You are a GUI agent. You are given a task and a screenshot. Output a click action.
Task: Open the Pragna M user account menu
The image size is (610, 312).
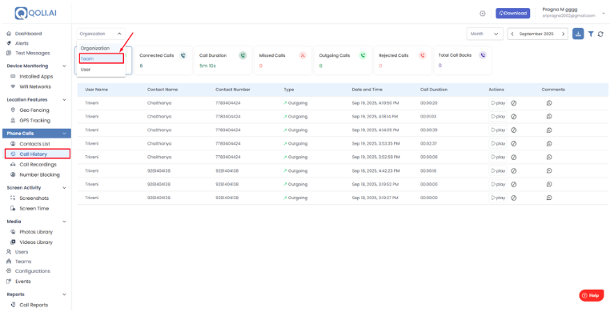click(x=573, y=13)
